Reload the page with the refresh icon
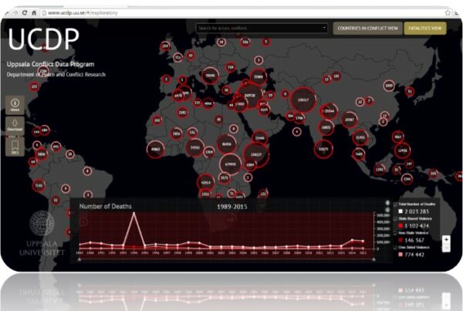The width and height of the screenshot is (463, 311). pos(25,13)
